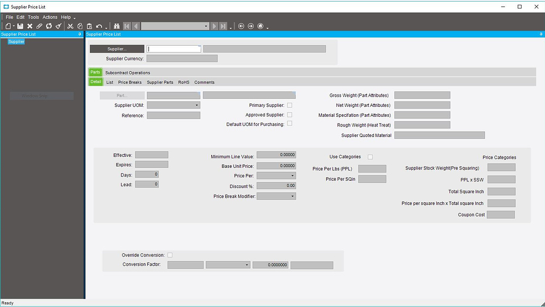Click the Forward circular arrow icon

[x=251, y=26]
